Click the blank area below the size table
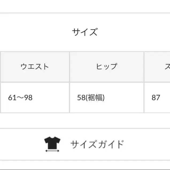Image resolution: width=170 pixels, height=170 pixels. [85, 120]
